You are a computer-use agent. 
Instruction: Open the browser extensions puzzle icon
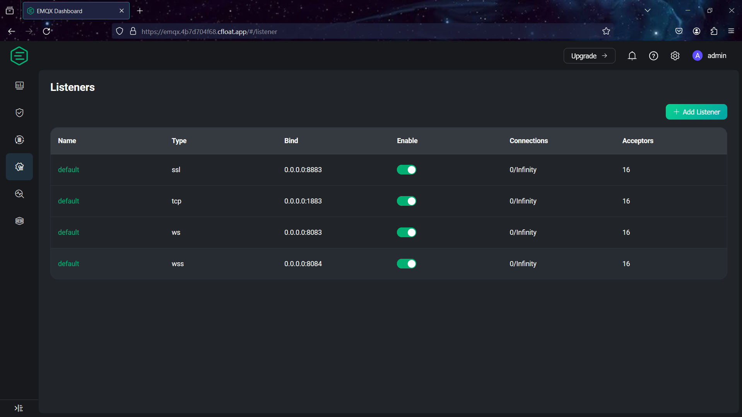[x=714, y=31]
